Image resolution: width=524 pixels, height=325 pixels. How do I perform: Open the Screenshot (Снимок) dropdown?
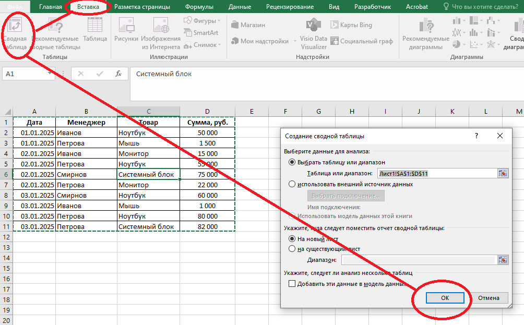tap(202, 45)
